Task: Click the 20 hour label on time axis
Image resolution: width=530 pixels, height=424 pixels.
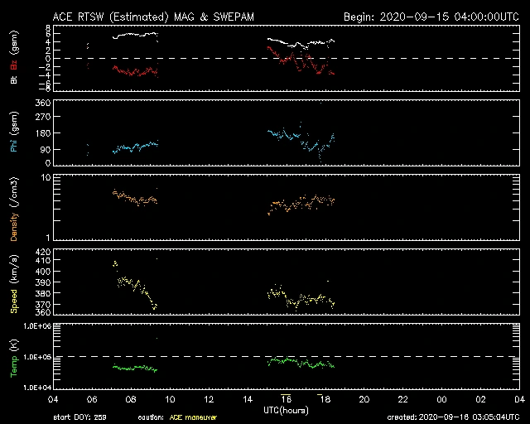Action: coord(364,399)
